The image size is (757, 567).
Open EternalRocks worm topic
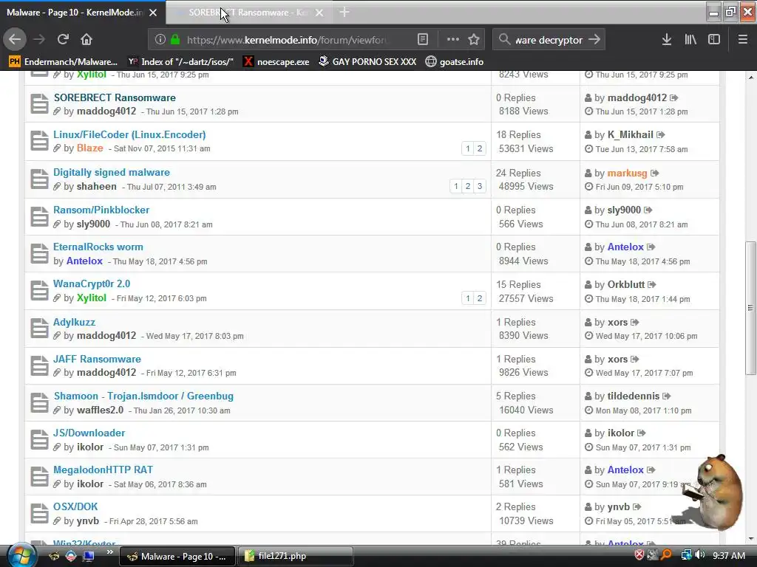98,247
